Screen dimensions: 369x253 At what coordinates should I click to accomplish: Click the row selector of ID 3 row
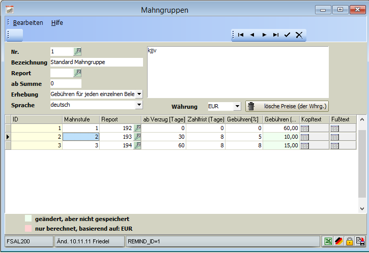pyautogui.click(x=8, y=145)
